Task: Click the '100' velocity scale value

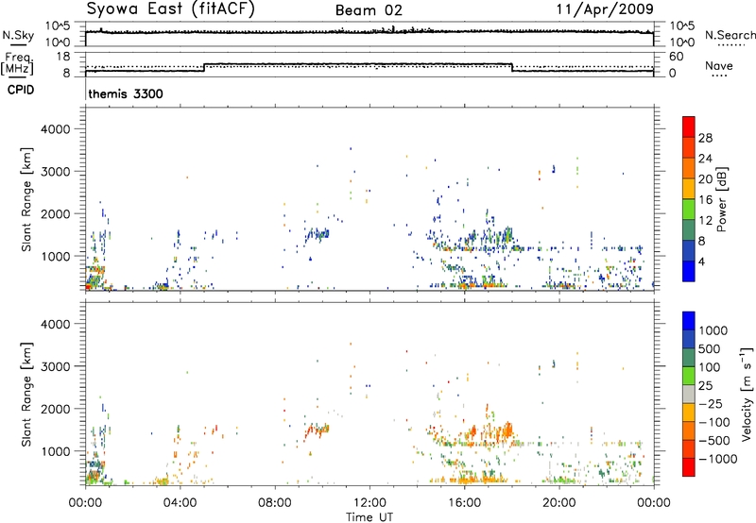Action: (710, 367)
